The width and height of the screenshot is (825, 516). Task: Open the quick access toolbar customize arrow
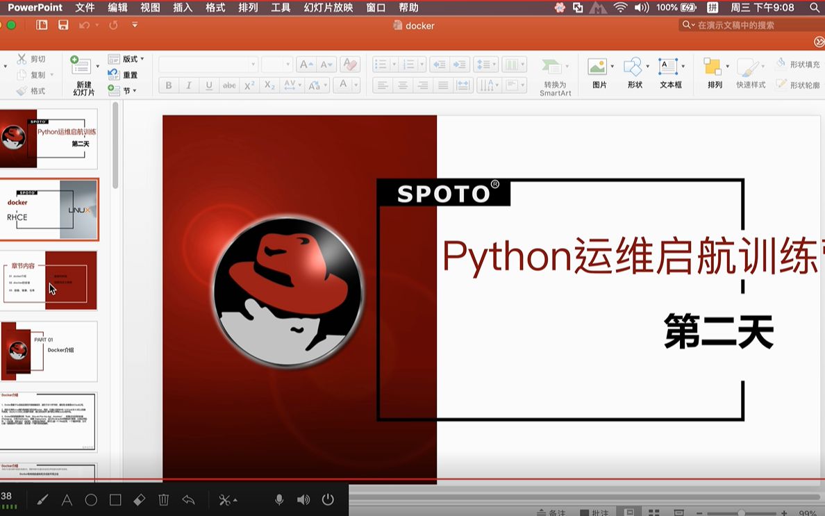135,25
